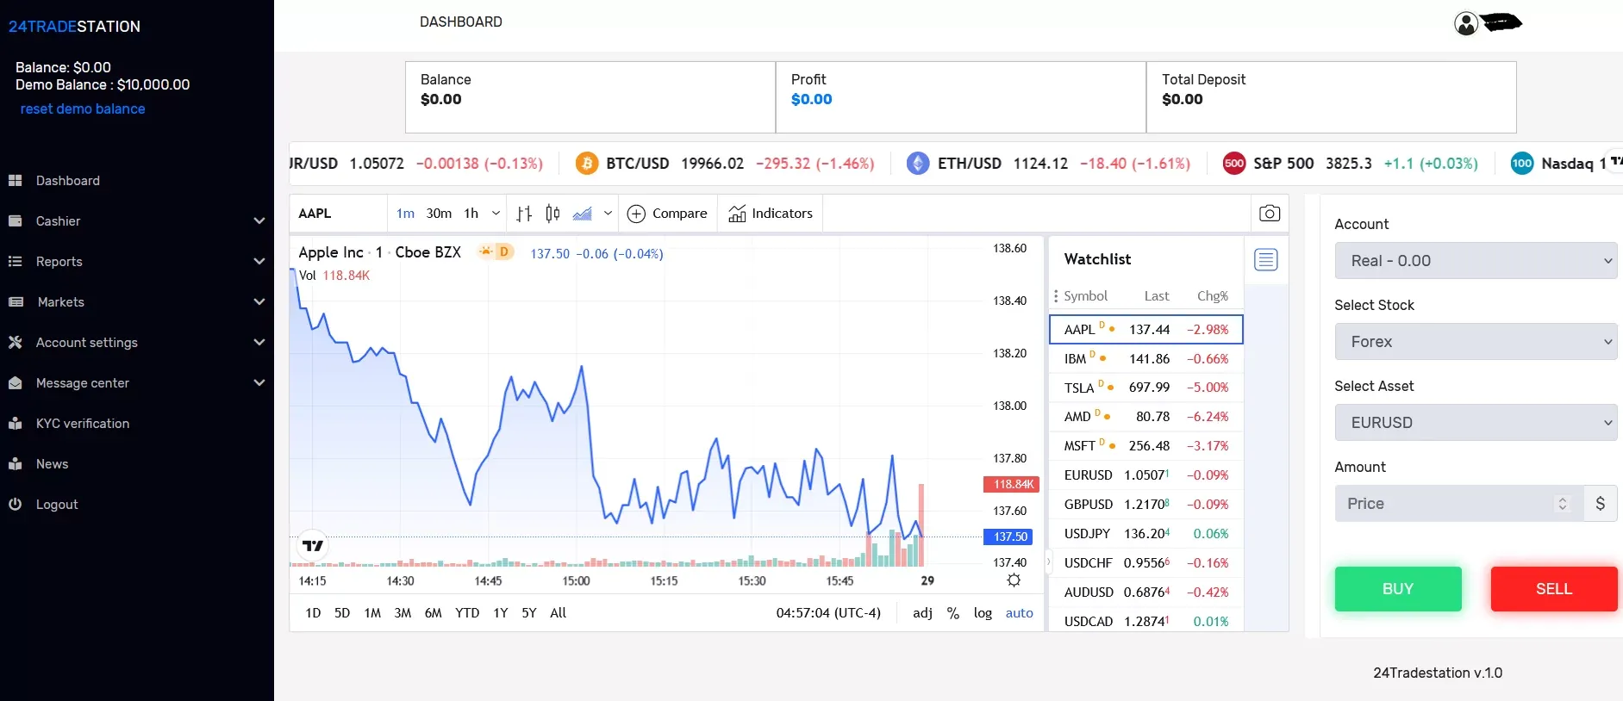The image size is (1623, 701).
Task: Toggle the adj price adjustment
Action: (922, 613)
